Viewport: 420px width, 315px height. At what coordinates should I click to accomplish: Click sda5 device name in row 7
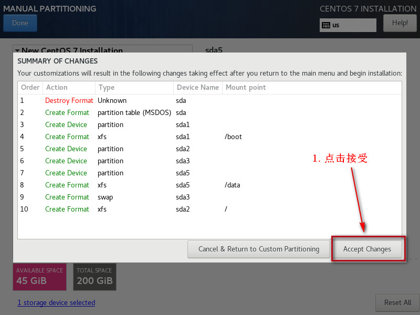183,173
